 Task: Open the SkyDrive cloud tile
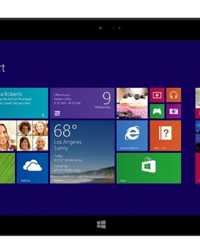click(x=32, y=168)
